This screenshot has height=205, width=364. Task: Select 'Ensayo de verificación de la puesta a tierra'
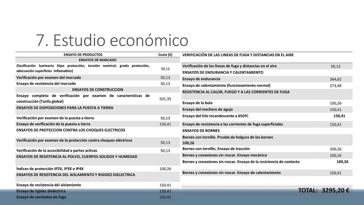53,124
